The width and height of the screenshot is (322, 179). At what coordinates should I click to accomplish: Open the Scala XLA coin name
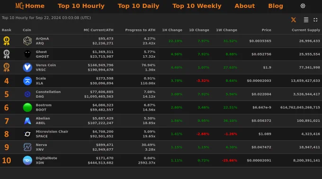(41, 81)
